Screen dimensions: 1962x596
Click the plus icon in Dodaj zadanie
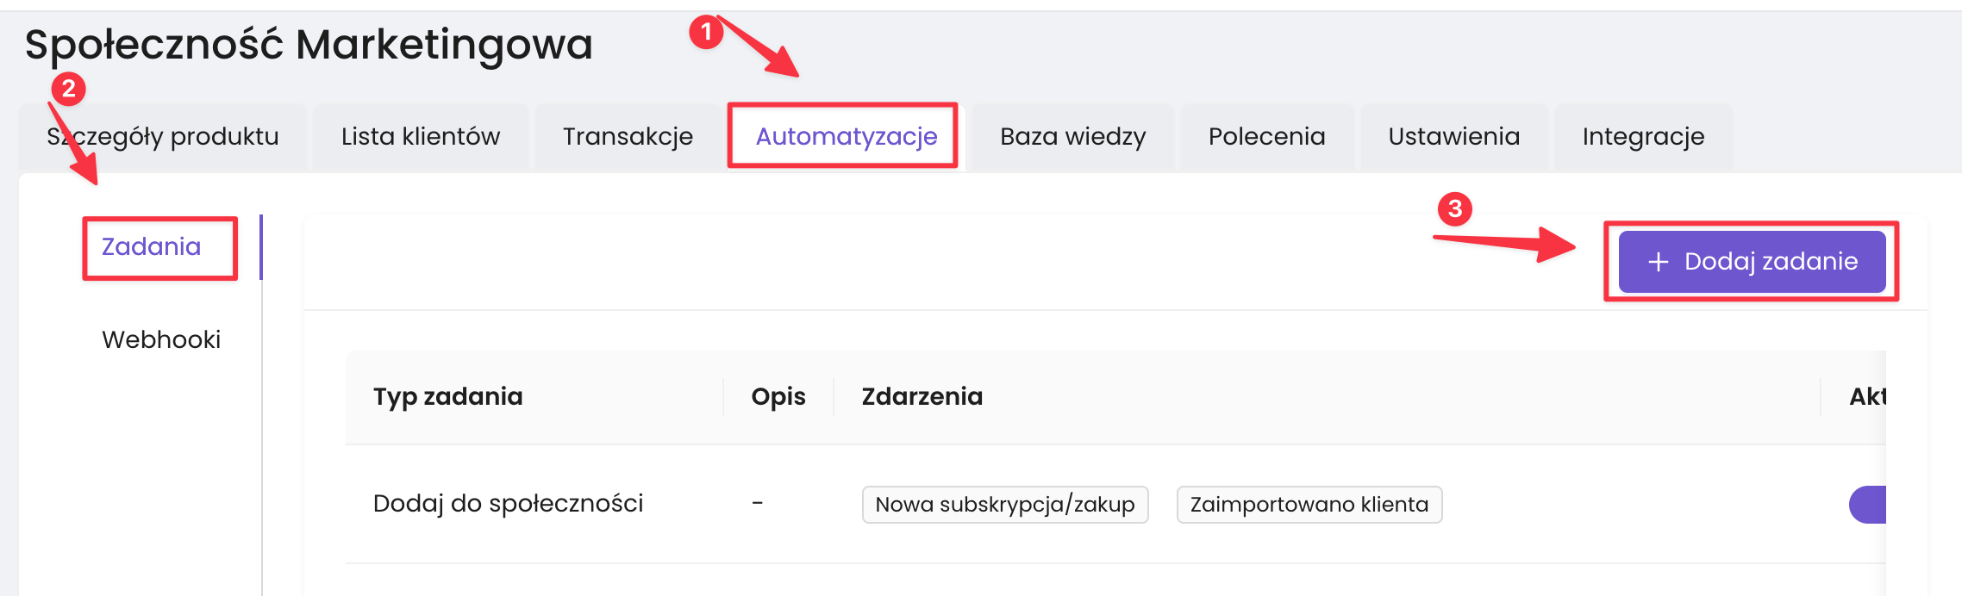coord(1659,262)
